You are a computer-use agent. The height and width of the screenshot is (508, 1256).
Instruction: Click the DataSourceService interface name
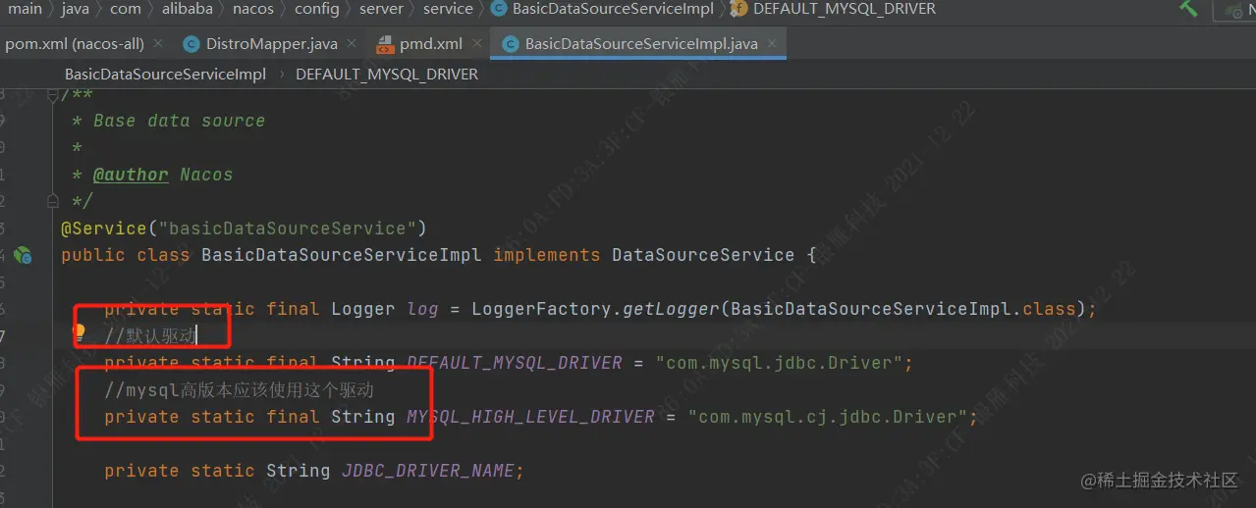point(703,255)
